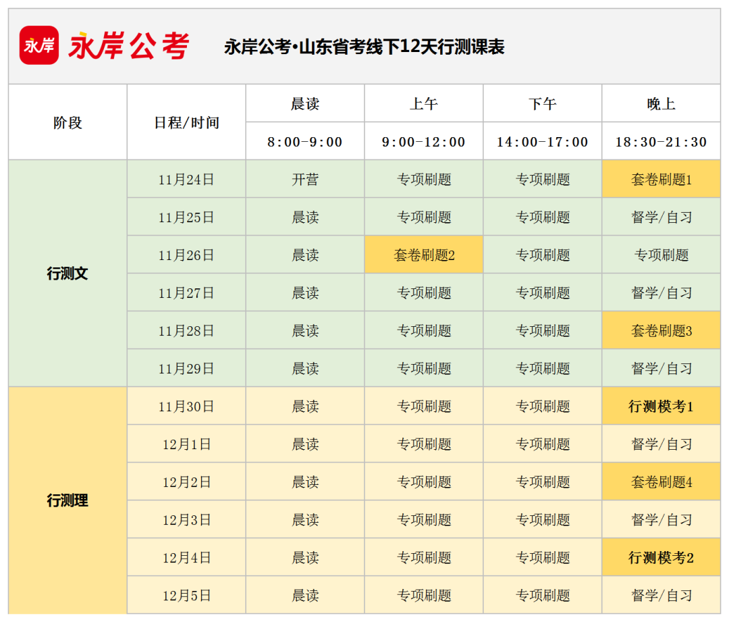Click 晨读 in the 12月2日 row
Image resolution: width=729 pixels, height=622 pixels.
click(x=305, y=482)
